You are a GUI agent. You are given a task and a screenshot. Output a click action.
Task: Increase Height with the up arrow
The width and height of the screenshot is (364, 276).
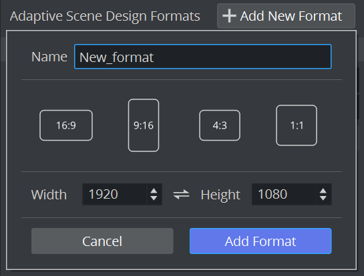pos(323,191)
